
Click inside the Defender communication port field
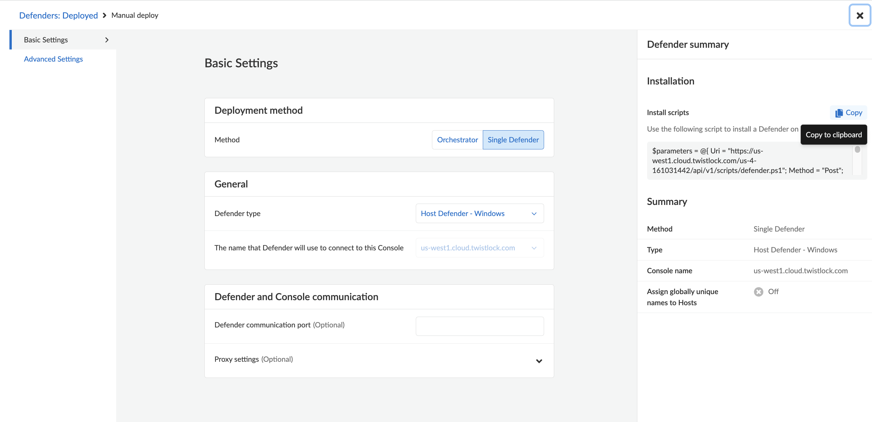(x=479, y=326)
